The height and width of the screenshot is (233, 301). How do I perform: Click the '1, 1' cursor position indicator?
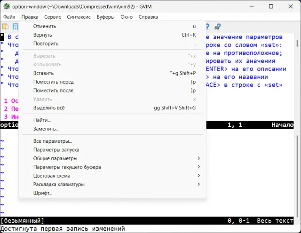coord(235,125)
